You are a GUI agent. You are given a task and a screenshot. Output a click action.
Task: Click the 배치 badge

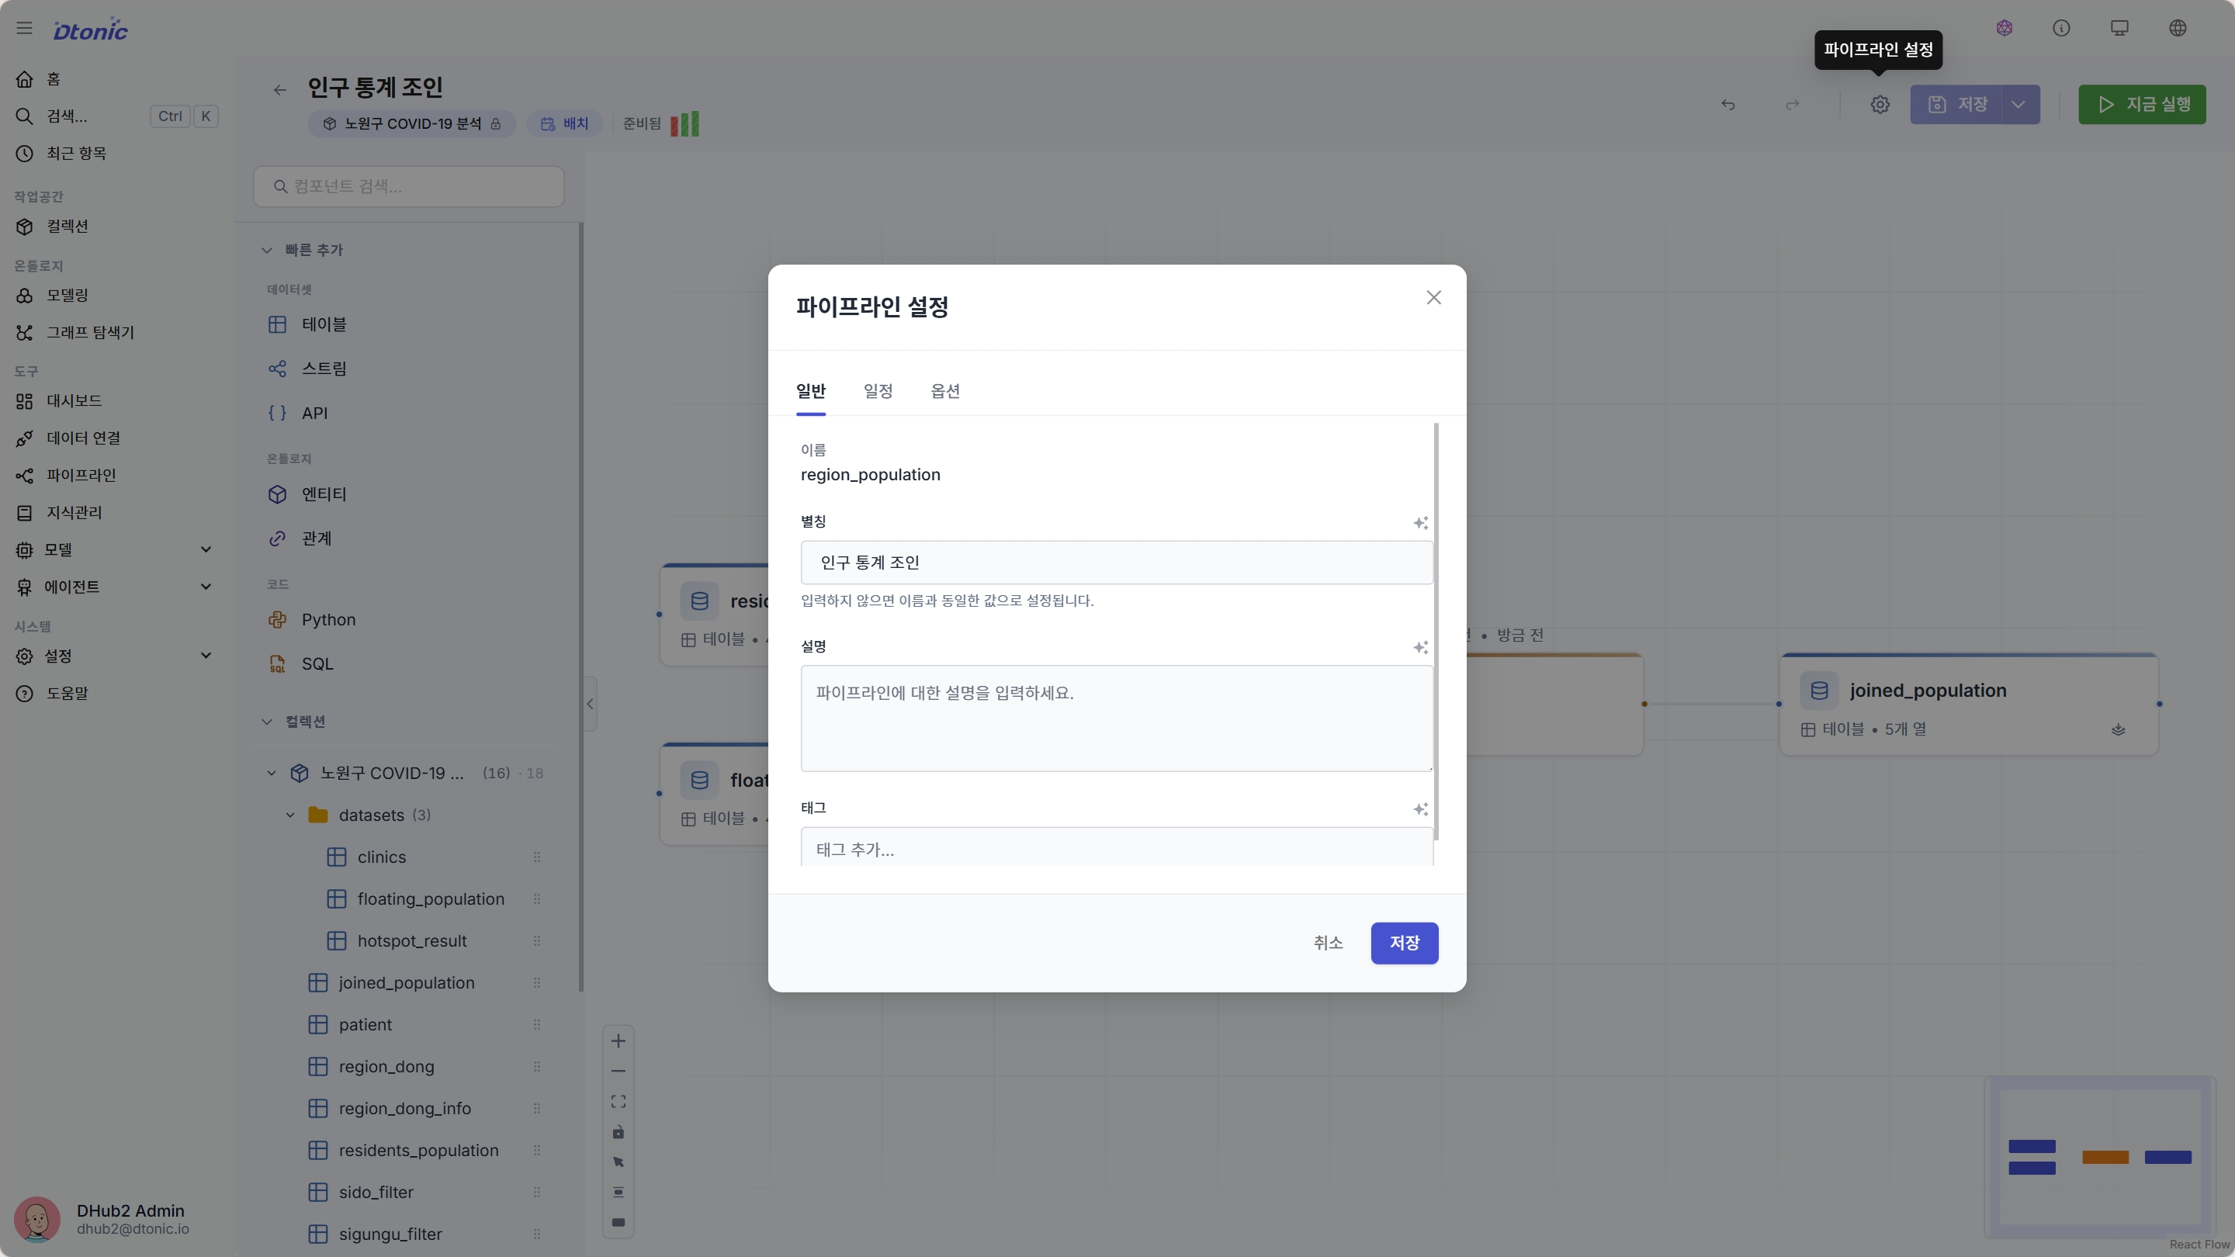pos(564,124)
